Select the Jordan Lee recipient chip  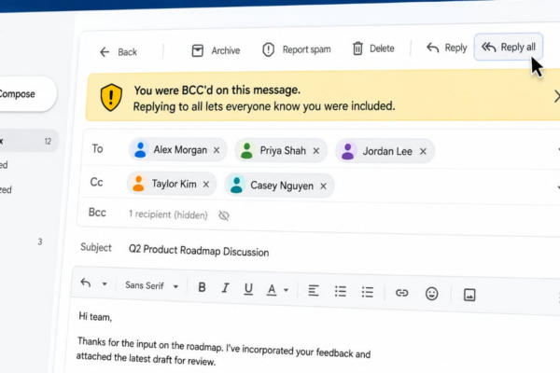point(385,151)
